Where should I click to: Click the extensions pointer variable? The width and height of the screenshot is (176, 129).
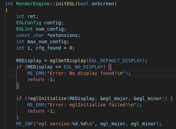64,35
